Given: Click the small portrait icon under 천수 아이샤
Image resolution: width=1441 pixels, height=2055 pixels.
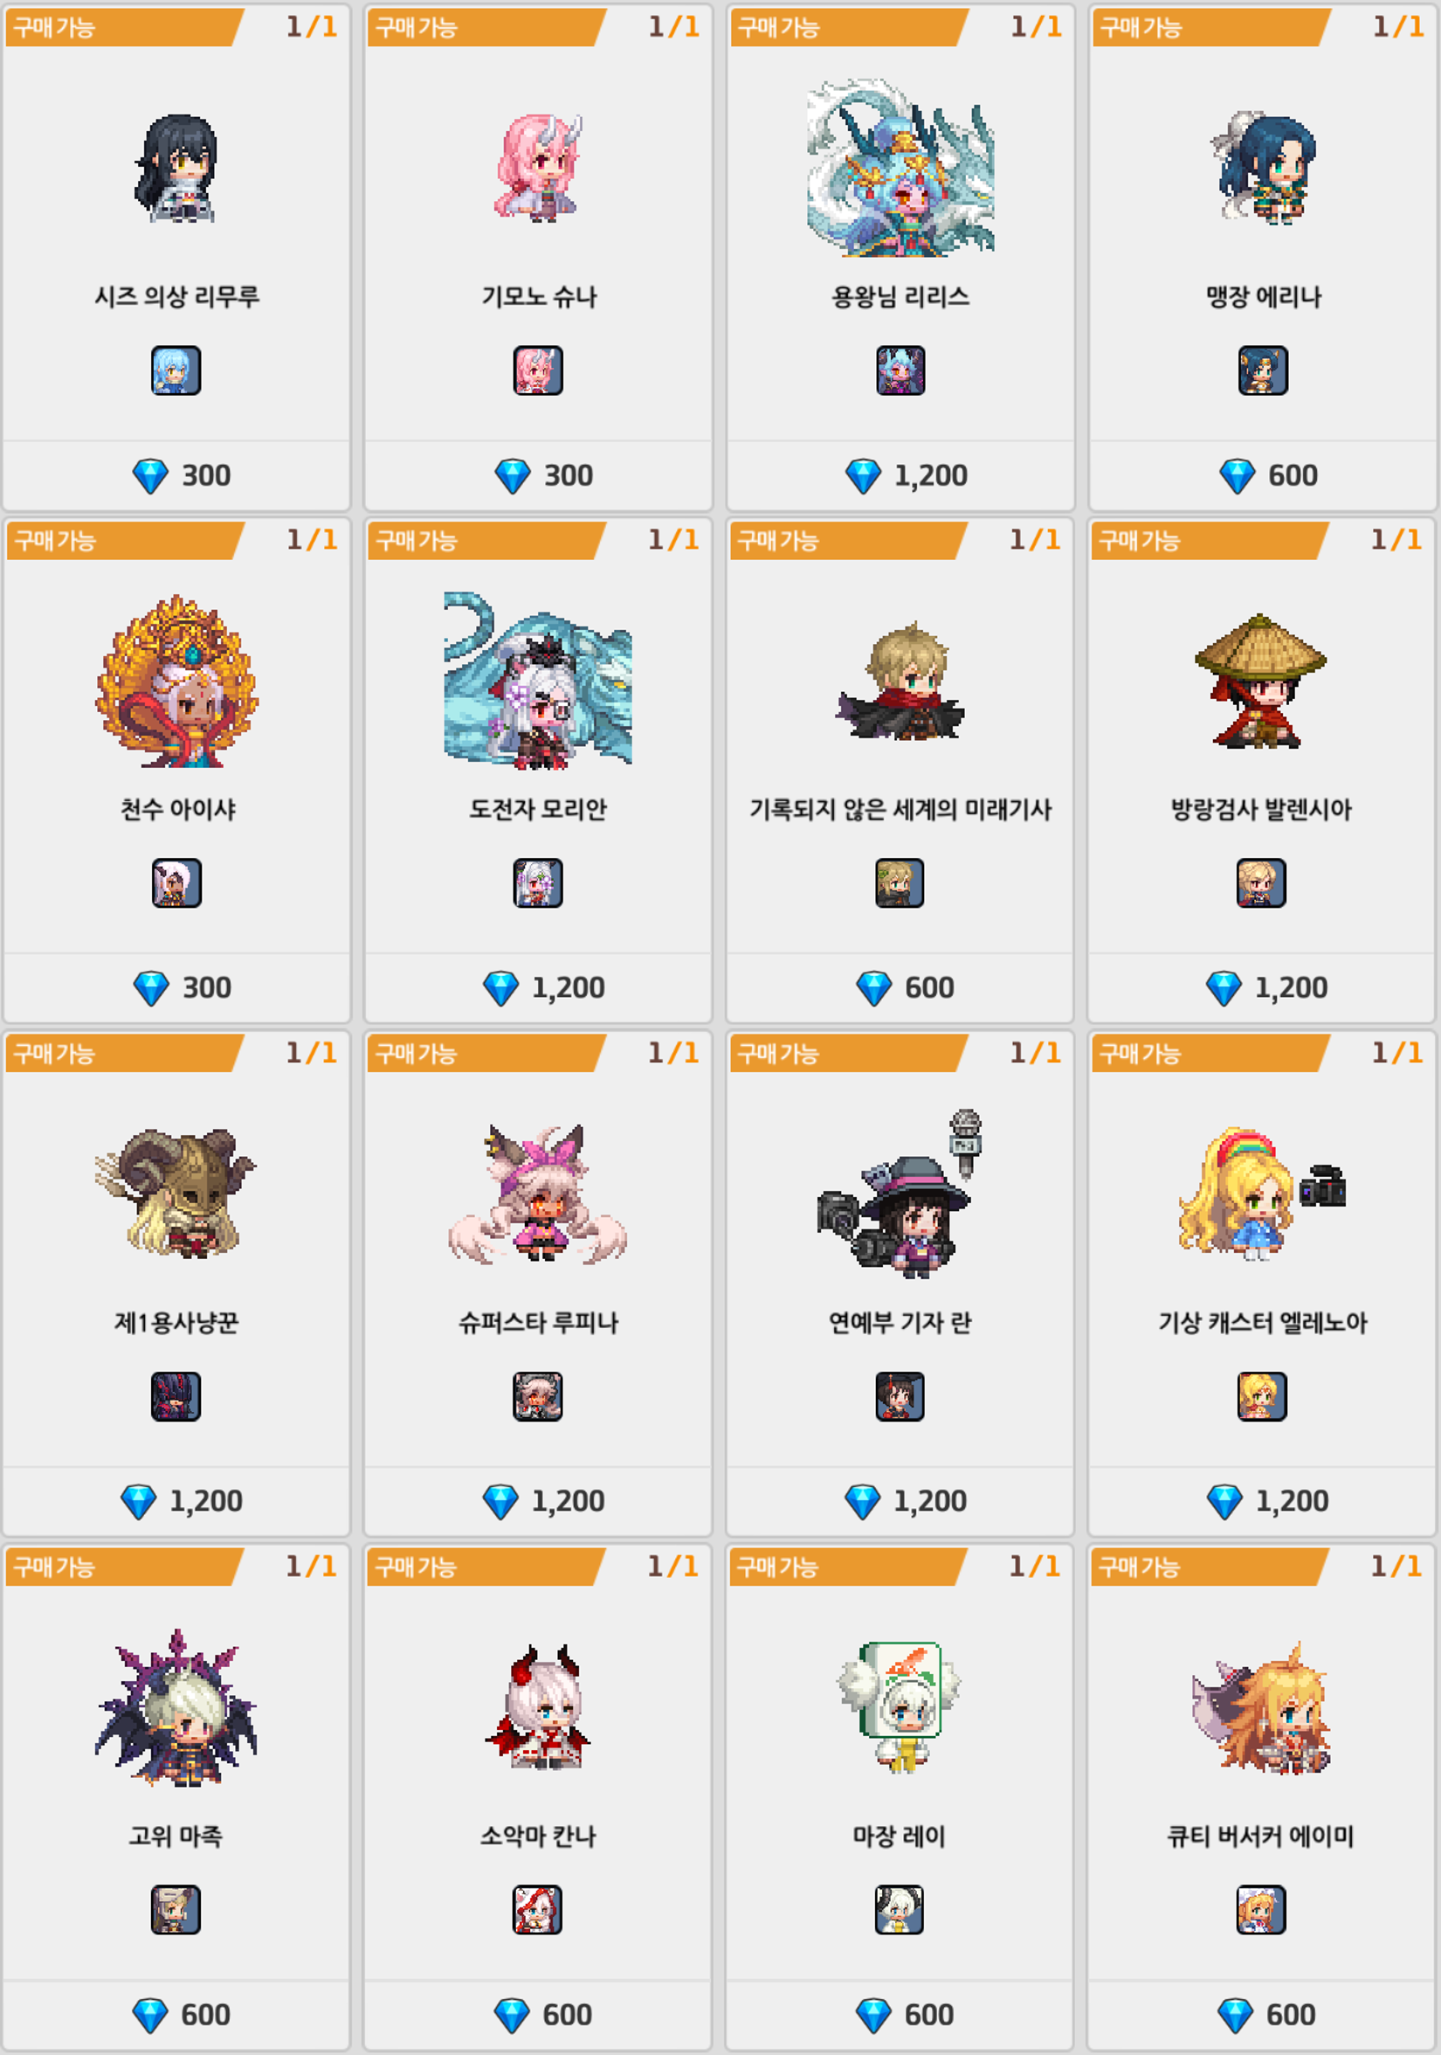Looking at the screenshot, I should (x=176, y=883).
